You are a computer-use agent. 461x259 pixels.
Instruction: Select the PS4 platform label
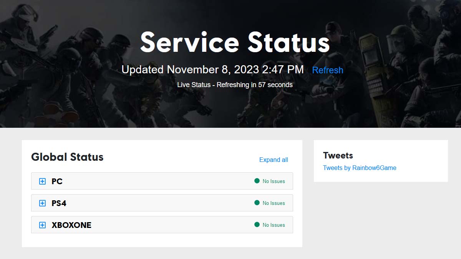59,203
